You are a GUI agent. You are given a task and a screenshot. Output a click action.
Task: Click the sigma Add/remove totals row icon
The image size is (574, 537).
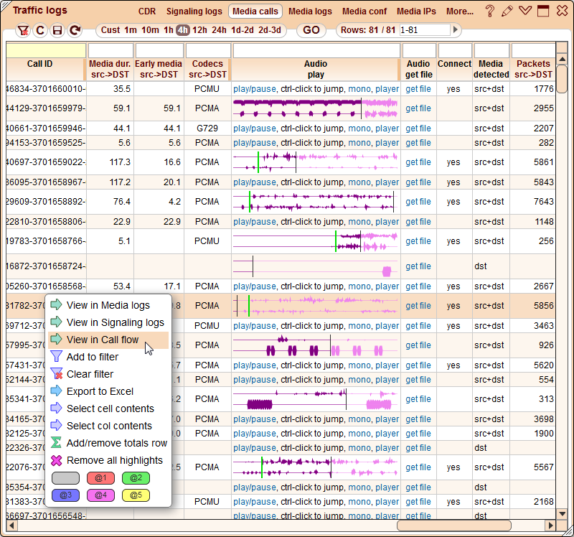click(57, 444)
